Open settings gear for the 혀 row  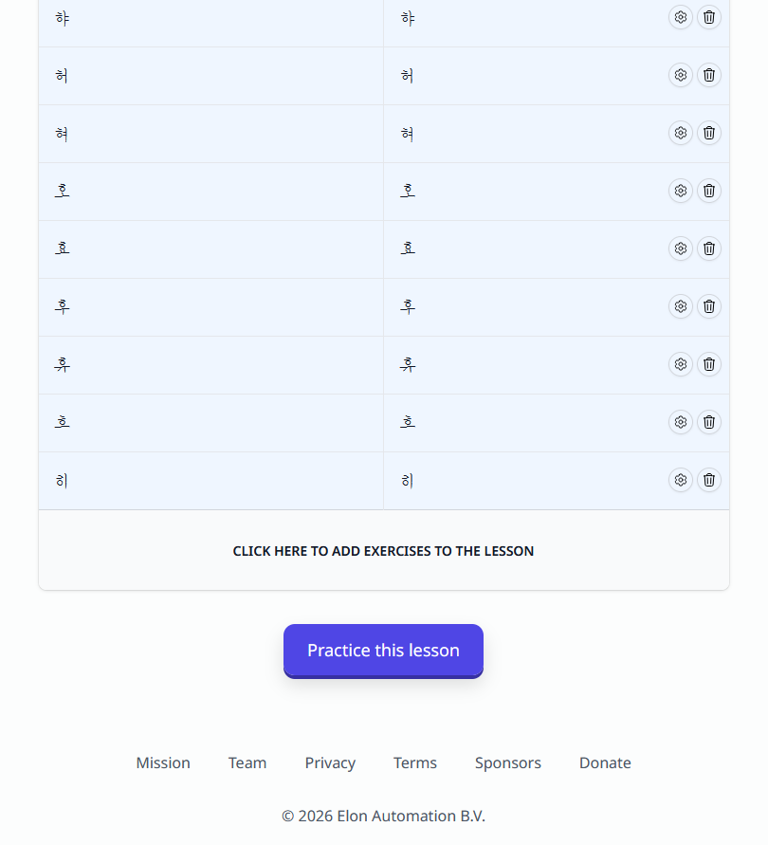point(680,133)
